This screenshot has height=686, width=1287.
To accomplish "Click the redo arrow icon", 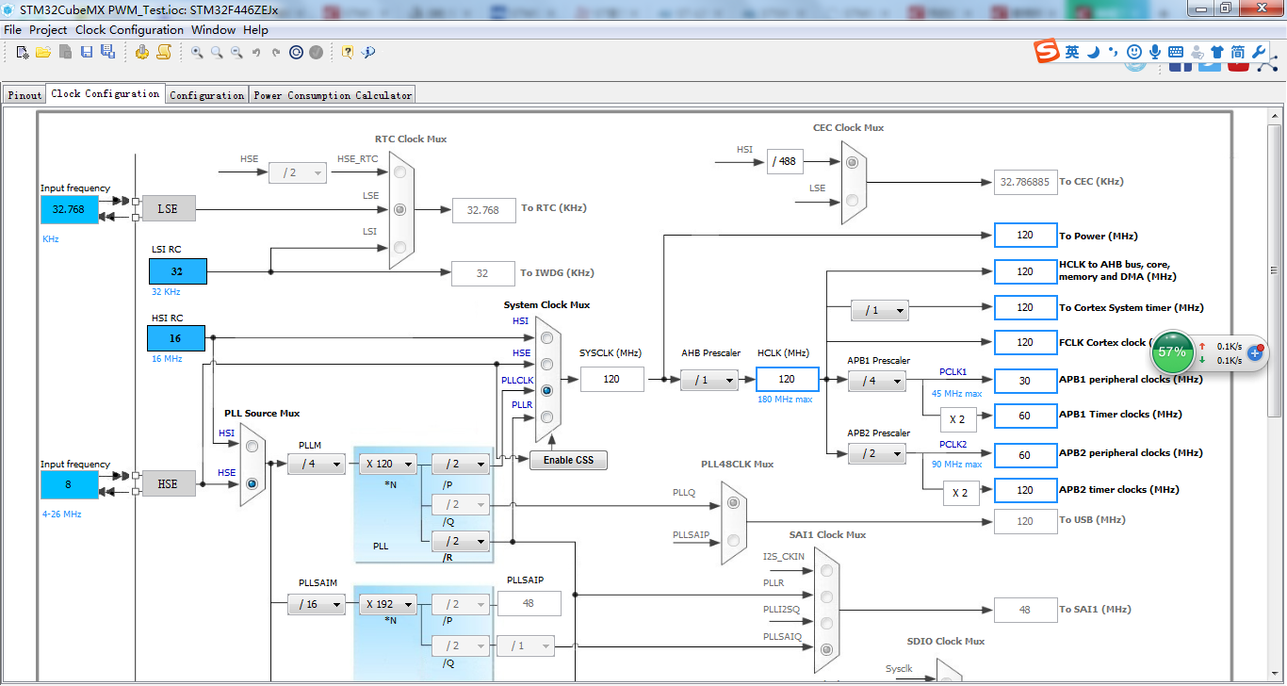I will click(x=275, y=52).
